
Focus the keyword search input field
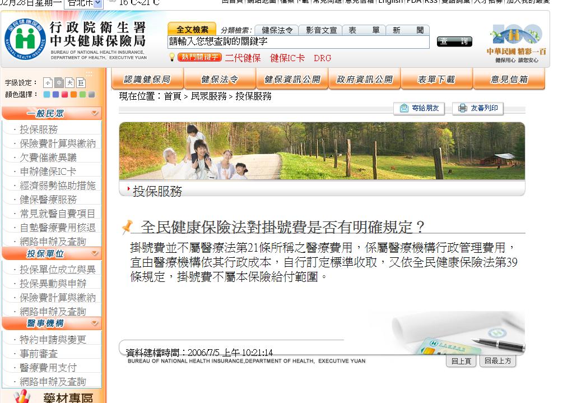(x=298, y=42)
